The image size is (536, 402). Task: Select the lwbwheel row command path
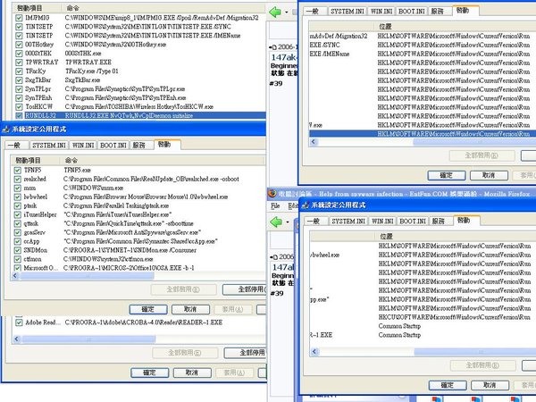point(146,197)
